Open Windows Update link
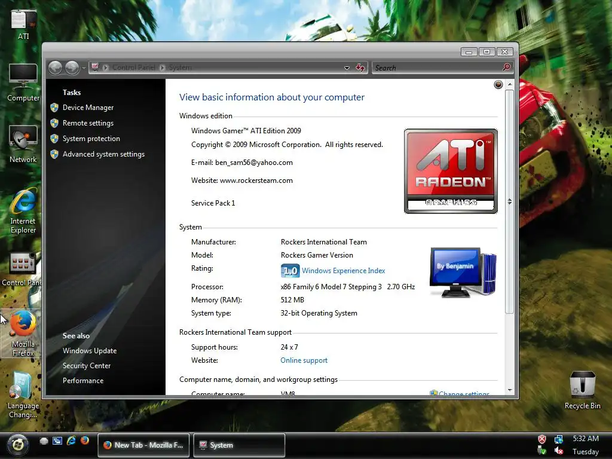 pyautogui.click(x=90, y=350)
